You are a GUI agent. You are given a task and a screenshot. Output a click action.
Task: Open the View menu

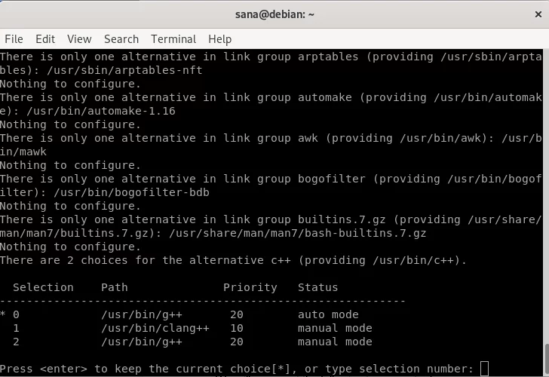pyautogui.click(x=79, y=39)
